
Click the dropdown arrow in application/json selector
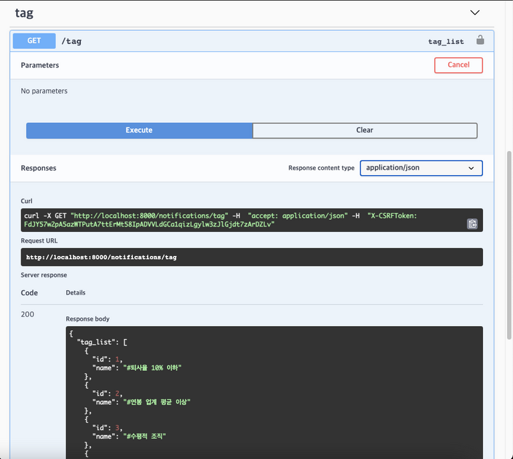coord(471,168)
